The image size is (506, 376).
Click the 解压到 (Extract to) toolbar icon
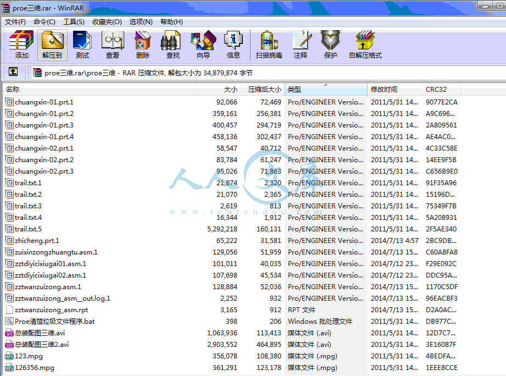point(52,45)
